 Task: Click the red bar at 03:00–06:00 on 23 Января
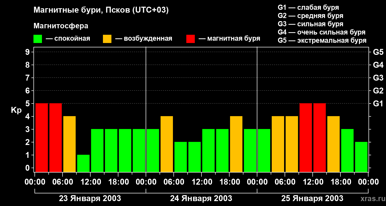pyautogui.click(x=56, y=138)
